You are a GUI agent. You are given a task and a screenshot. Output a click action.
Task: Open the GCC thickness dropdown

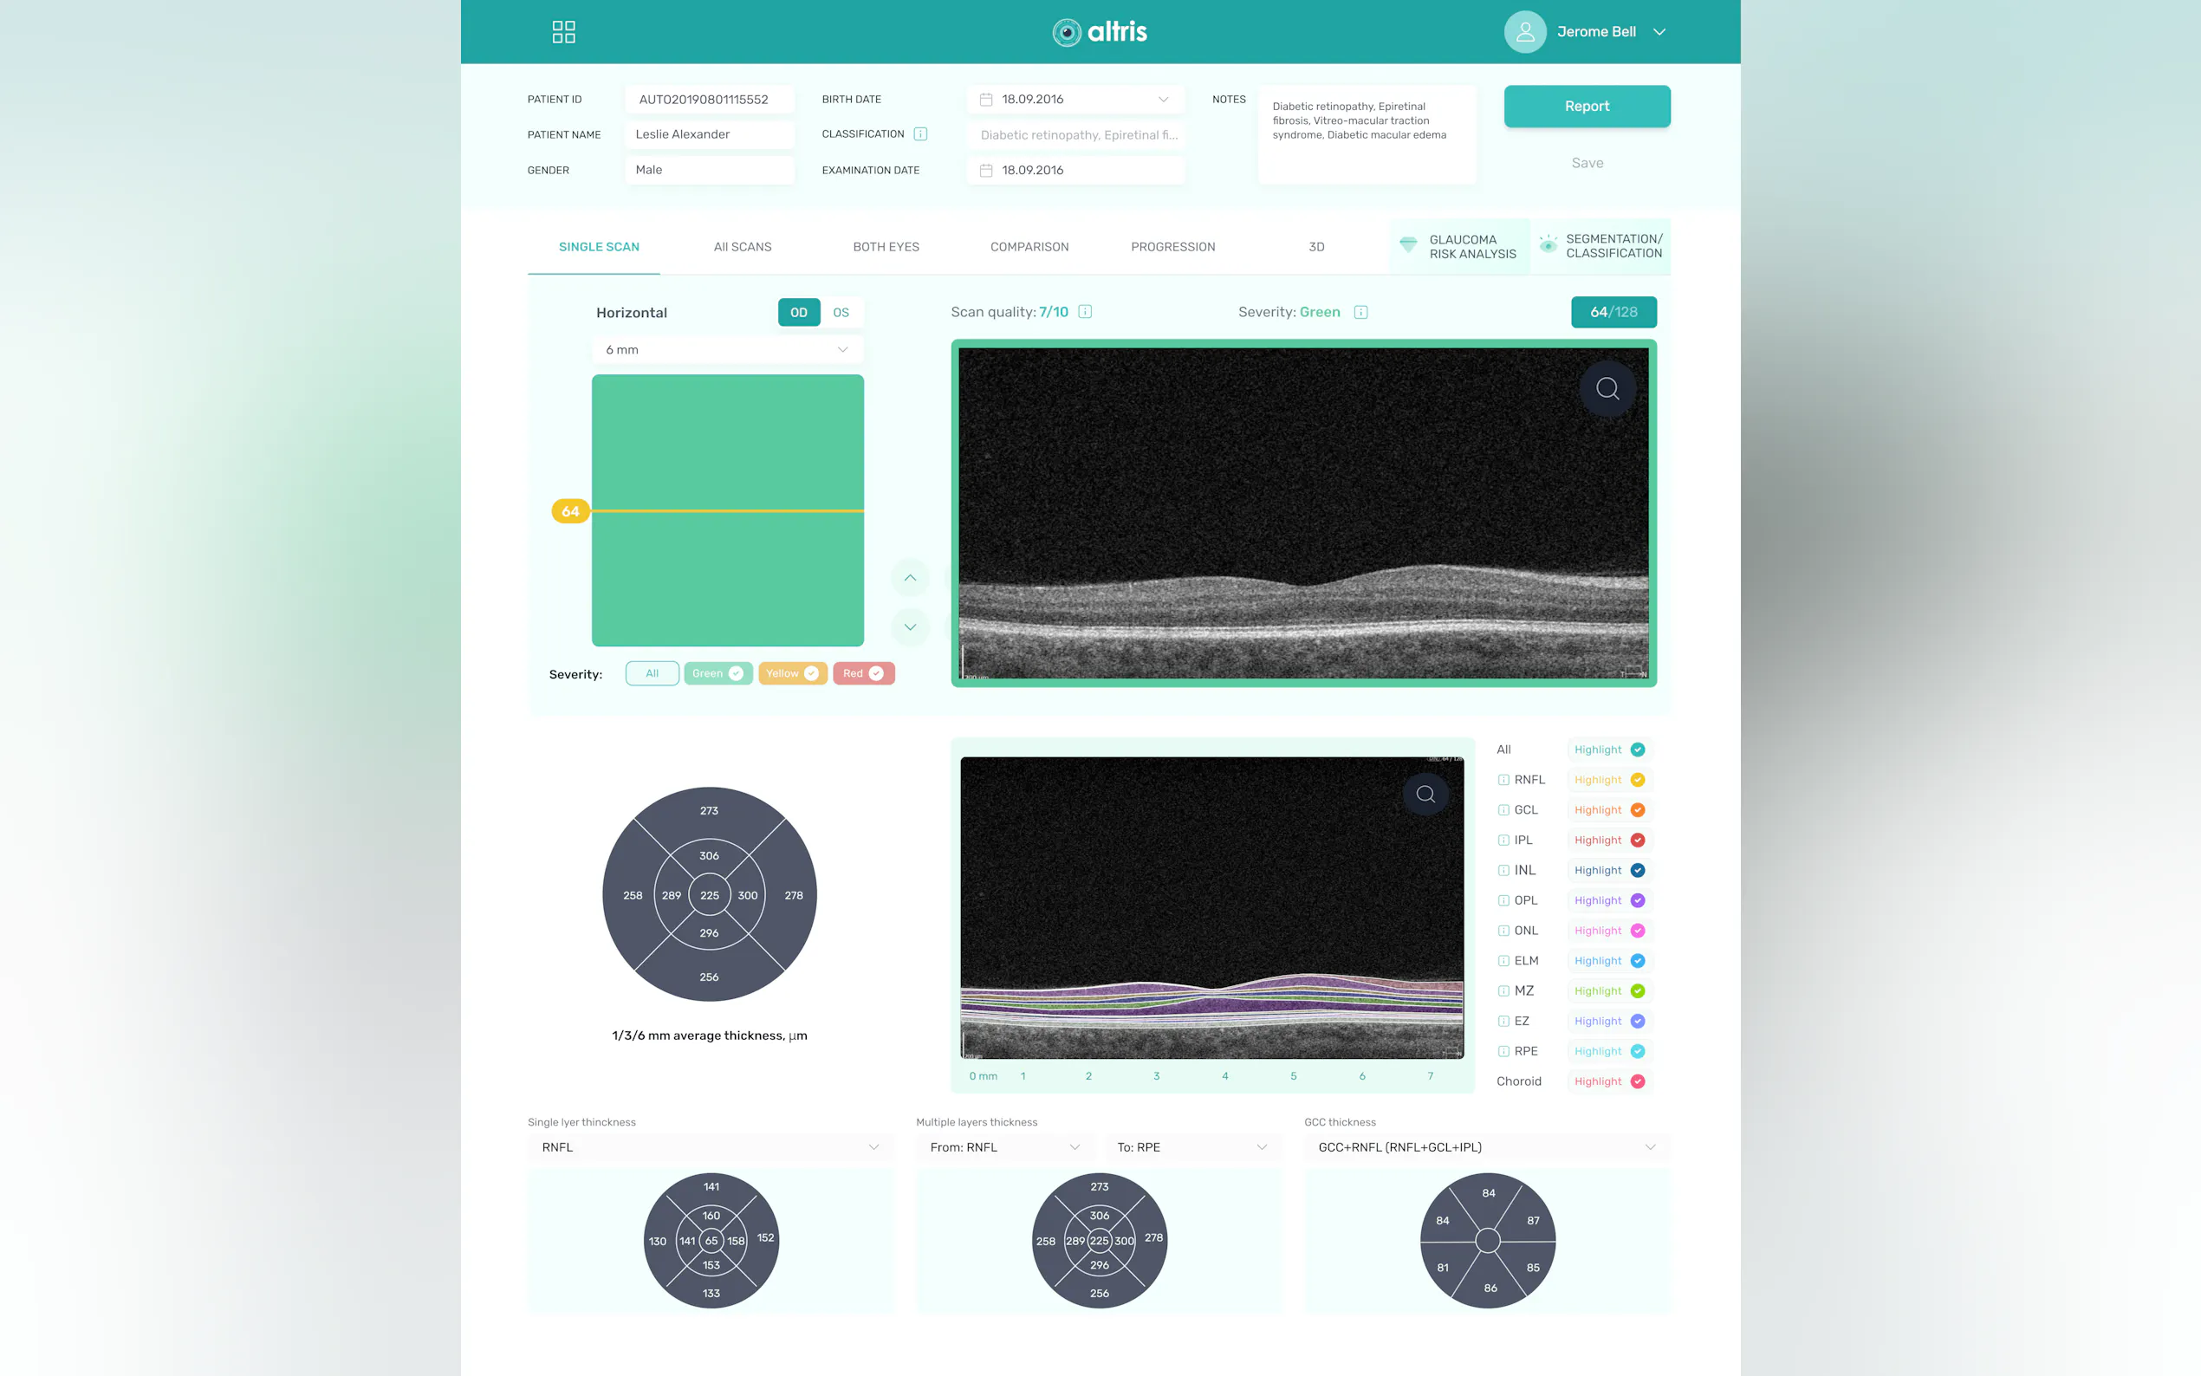click(x=1486, y=1146)
